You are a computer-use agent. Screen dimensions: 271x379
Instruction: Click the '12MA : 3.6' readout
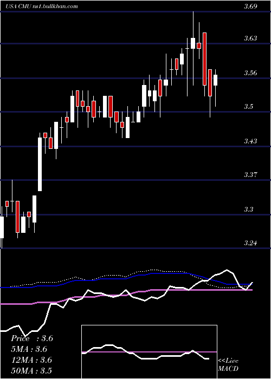tap(31, 360)
